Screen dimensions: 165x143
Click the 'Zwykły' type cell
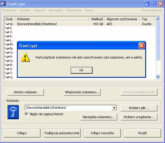pyautogui.click(x=147, y=24)
